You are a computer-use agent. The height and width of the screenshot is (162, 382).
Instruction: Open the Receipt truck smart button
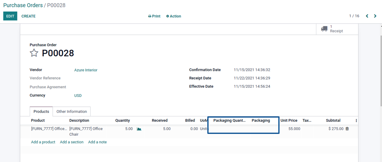(337, 29)
